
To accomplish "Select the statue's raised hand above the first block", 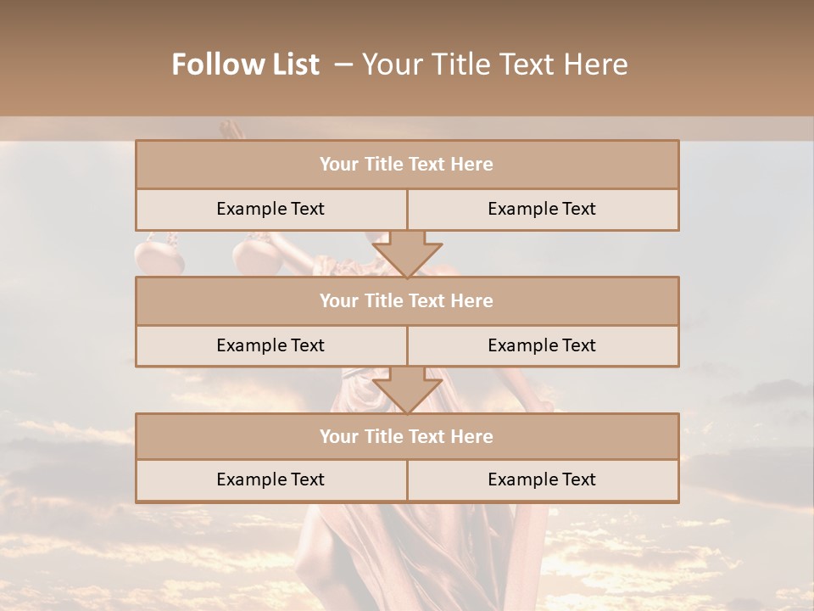I will [230, 129].
